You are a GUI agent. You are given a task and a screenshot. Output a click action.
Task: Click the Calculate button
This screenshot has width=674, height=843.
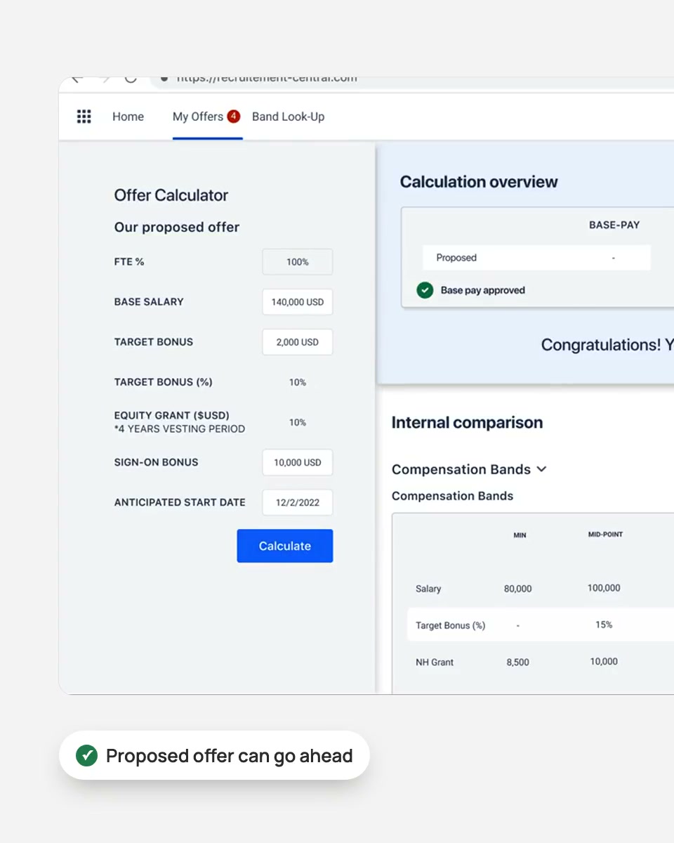285,546
